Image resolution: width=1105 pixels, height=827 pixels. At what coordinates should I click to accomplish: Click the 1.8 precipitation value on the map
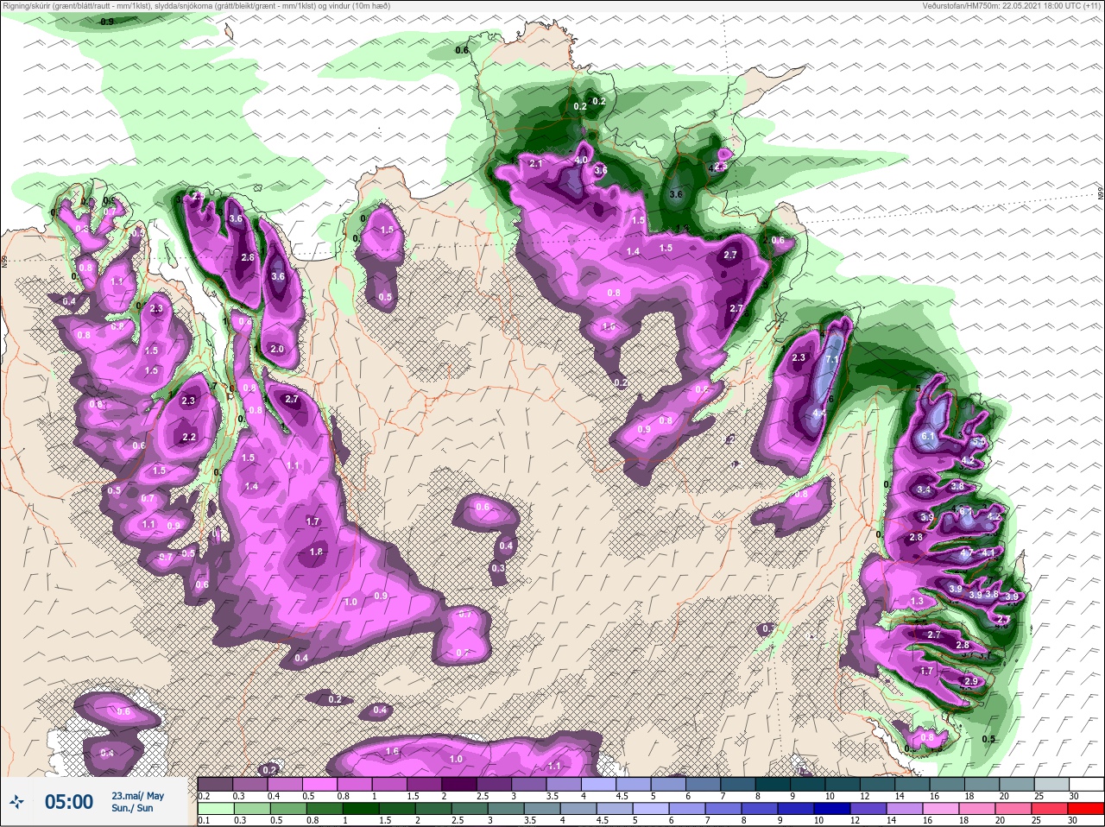click(x=316, y=552)
